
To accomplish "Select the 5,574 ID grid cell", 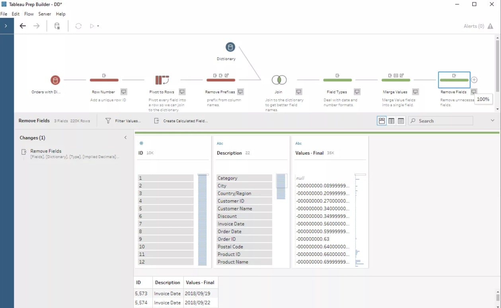I will pyautogui.click(x=143, y=302).
